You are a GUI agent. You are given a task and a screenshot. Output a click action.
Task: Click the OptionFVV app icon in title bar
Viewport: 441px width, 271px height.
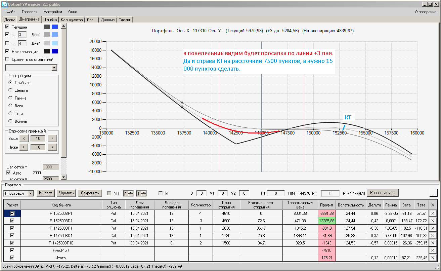click(x=4, y=4)
